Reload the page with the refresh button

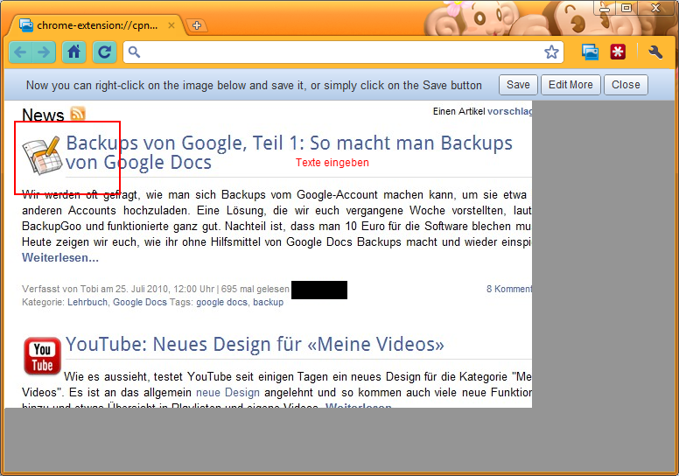(104, 52)
